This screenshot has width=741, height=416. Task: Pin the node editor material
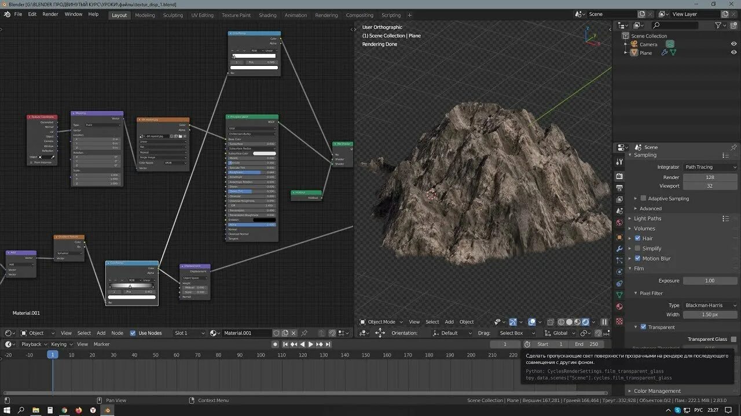point(305,333)
